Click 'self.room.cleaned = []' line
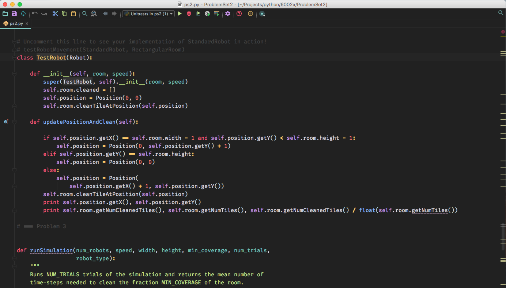 79,90
